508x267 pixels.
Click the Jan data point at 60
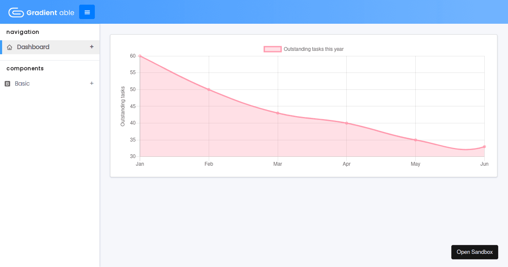(140, 56)
